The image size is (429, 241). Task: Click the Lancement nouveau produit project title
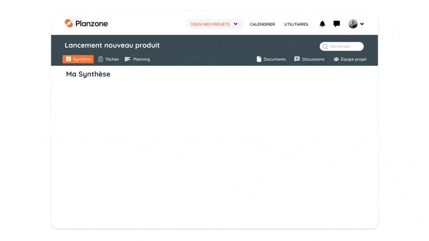pyautogui.click(x=112, y=45)
